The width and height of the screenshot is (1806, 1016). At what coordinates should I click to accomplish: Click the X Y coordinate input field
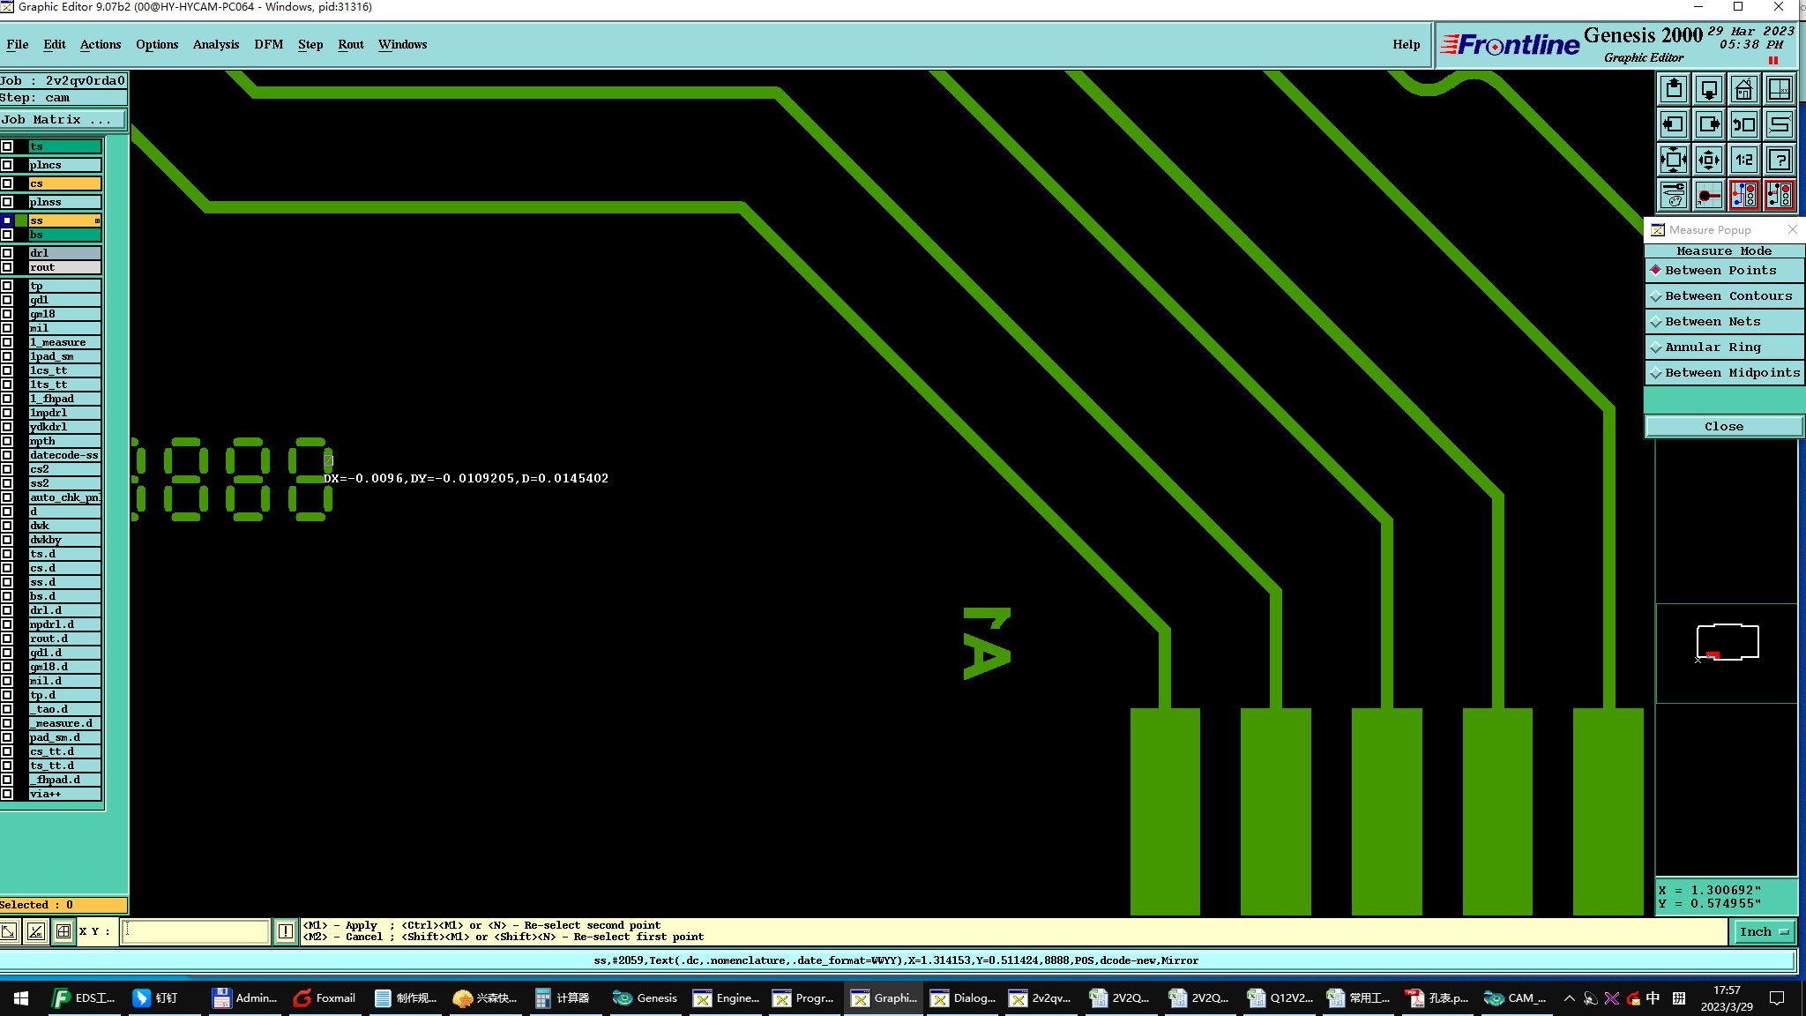(195, 931)
